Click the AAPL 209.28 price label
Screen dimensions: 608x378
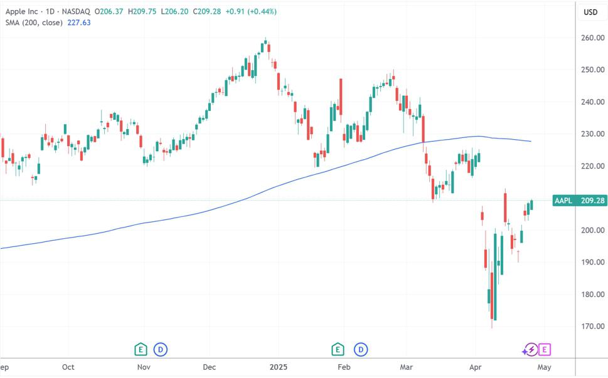pyautogui.click(x=580, y=201)
